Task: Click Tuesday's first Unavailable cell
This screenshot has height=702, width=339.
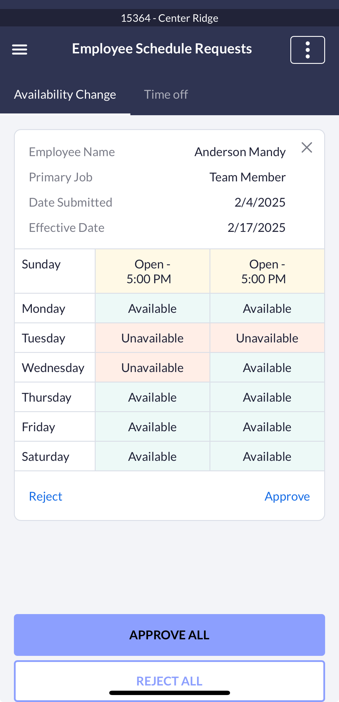Action: [152, 338]
